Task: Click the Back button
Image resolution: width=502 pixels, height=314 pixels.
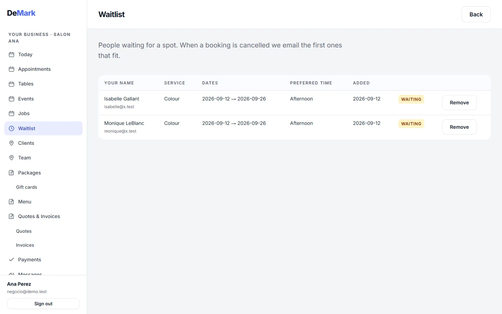Action: coord(476,14)
